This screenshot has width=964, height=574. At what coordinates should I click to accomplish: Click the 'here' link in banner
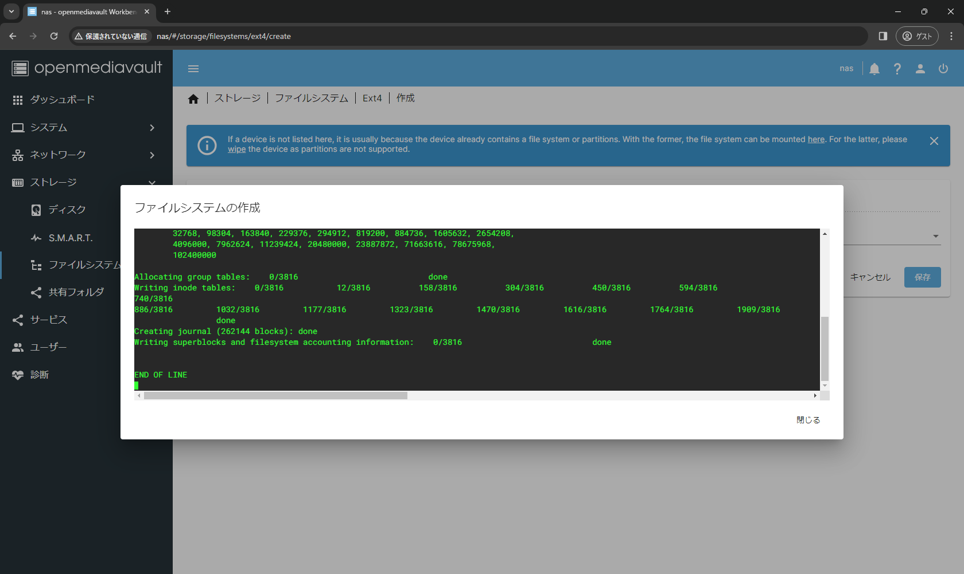coord(815,139)
